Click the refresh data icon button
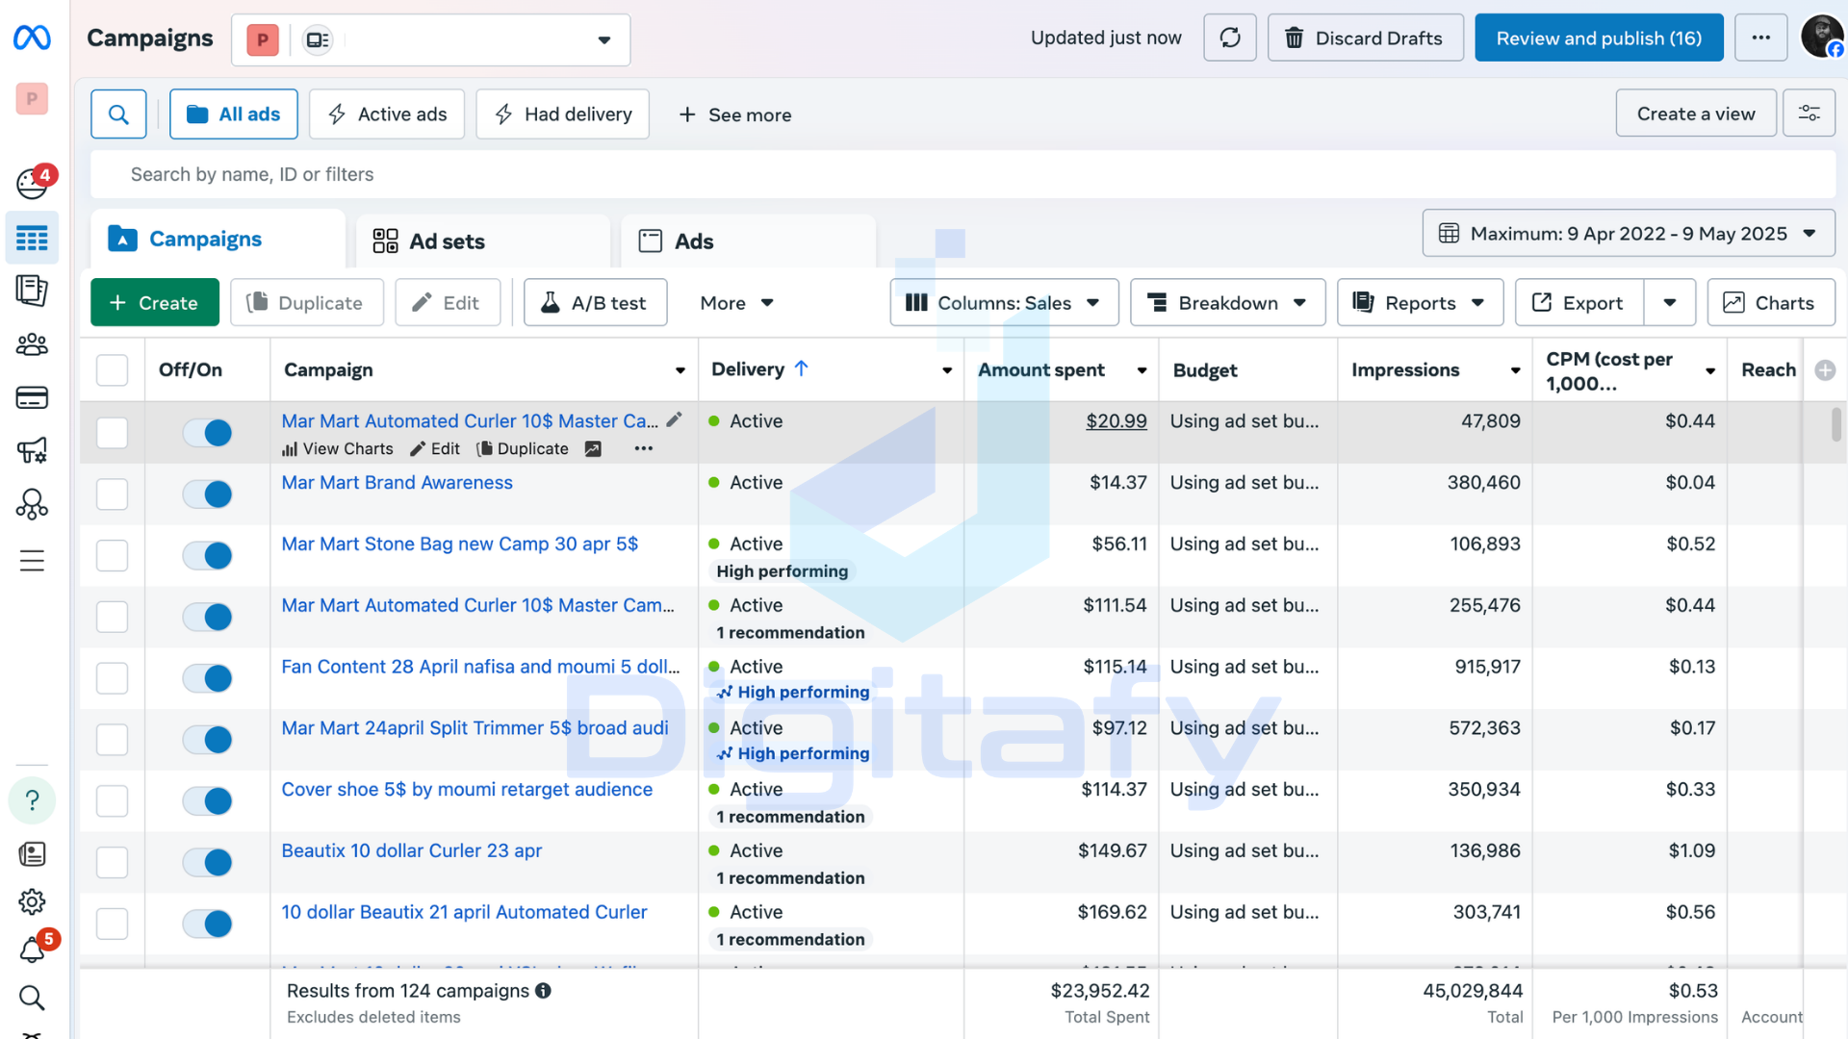This screenshot has height=1039, width=1848. pos(1230,38)
